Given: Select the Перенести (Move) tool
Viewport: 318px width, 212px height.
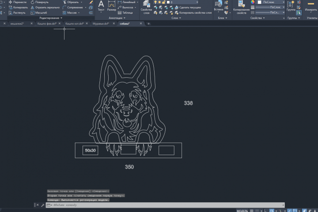Looking at the screenshot, I should pos(18,2).
